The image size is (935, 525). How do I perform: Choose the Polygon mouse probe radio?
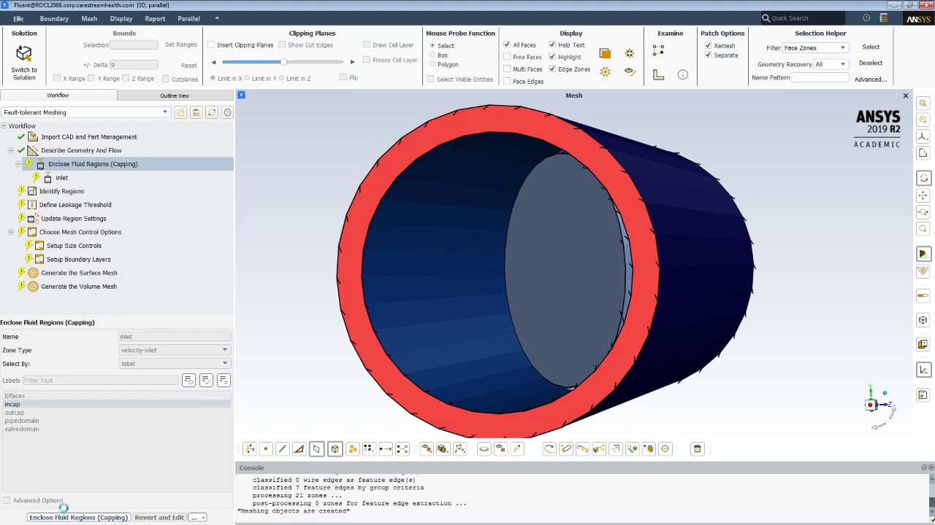click(432, 64)
